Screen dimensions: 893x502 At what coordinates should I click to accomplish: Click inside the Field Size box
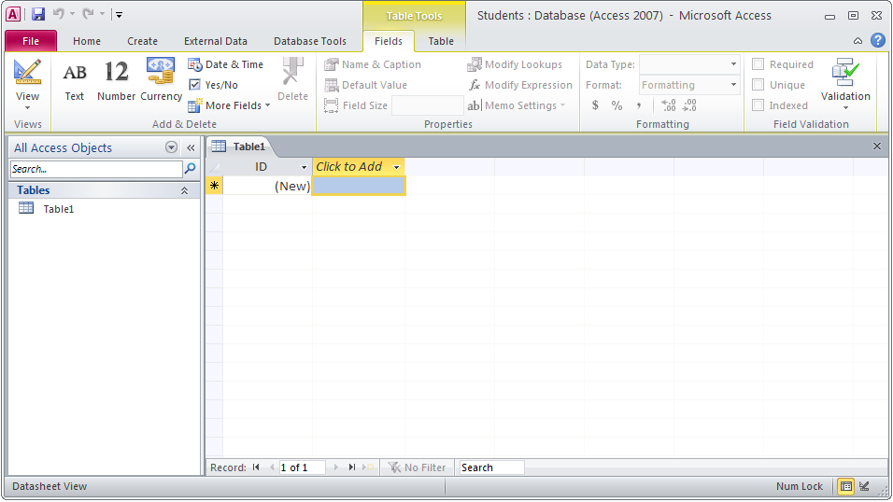428,105
